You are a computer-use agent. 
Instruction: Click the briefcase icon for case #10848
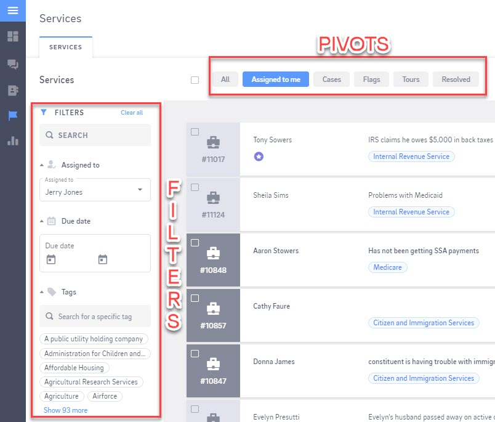click(x=213, y=253)
